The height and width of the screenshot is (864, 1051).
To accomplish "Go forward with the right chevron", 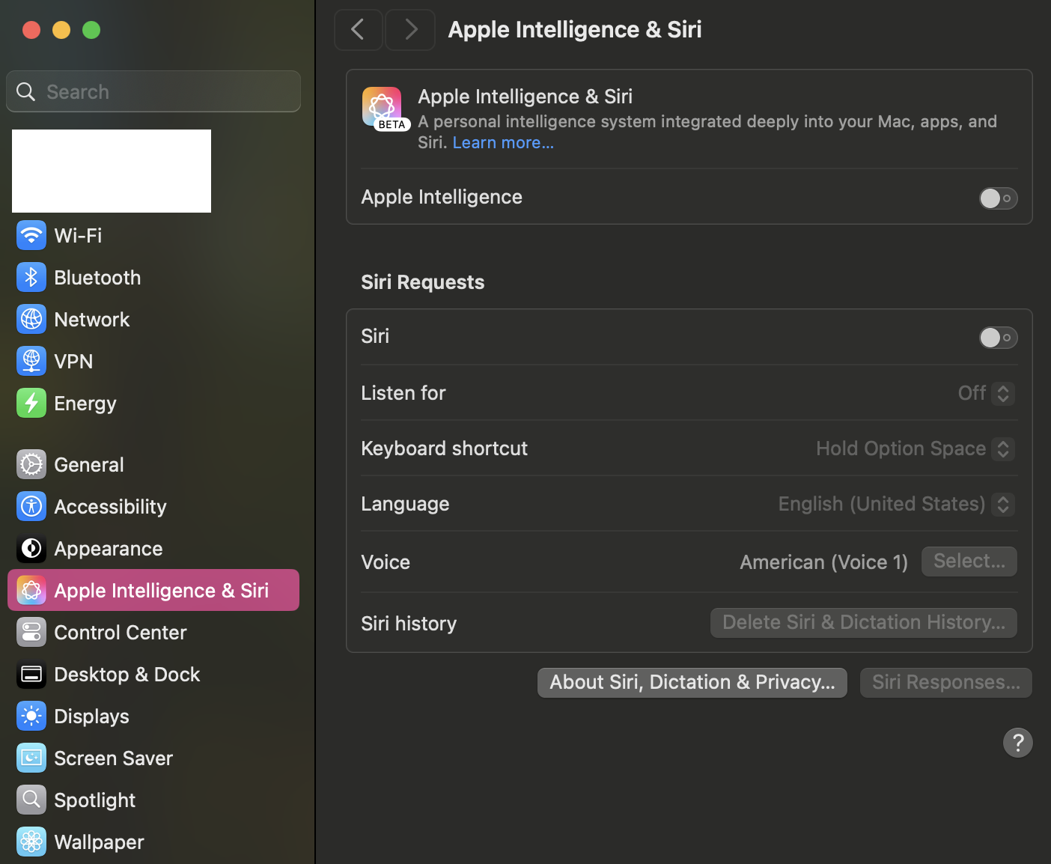I will [x=410, y=30].
